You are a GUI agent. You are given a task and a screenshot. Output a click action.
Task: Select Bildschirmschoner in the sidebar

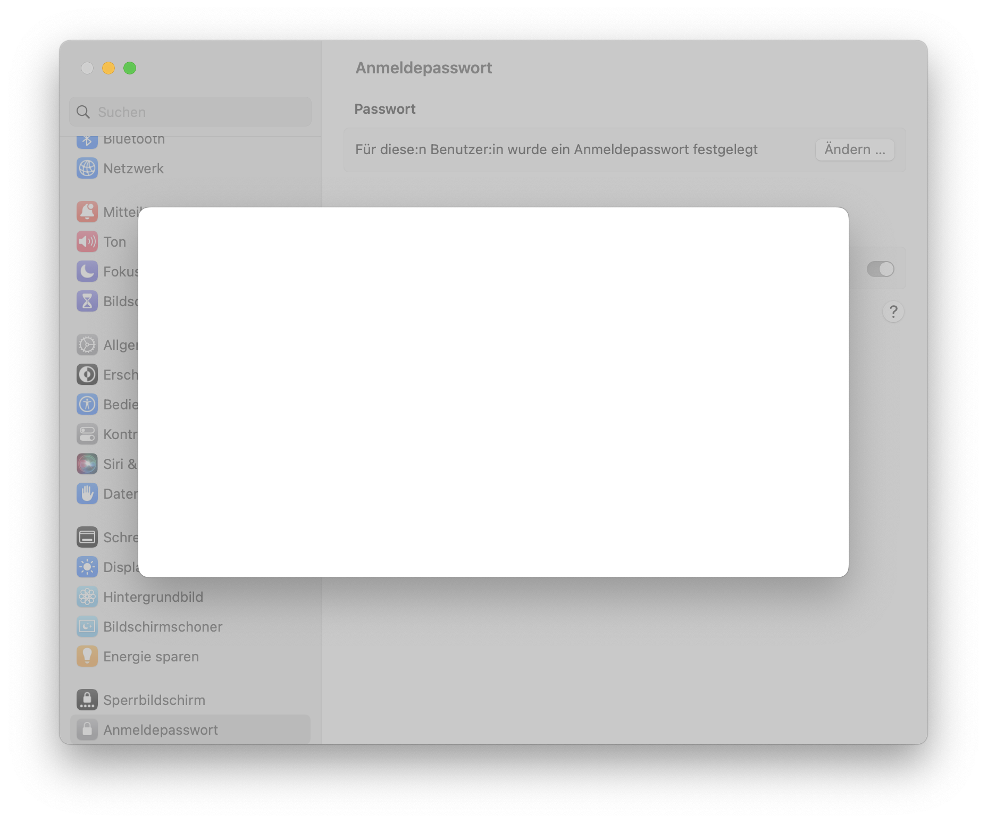pos(190,627)
